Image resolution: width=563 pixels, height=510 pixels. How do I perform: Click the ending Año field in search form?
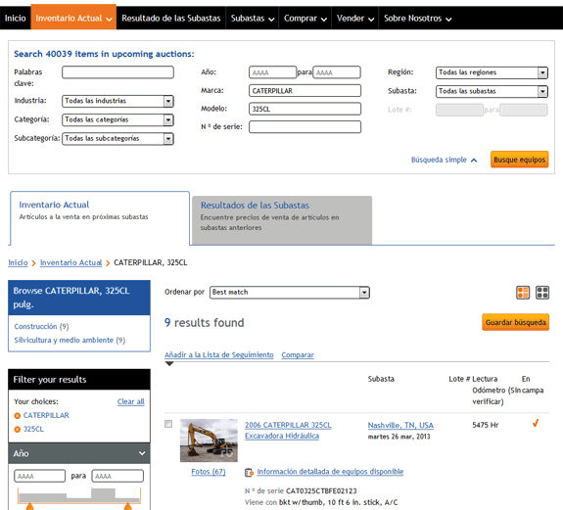click(337, 72)
